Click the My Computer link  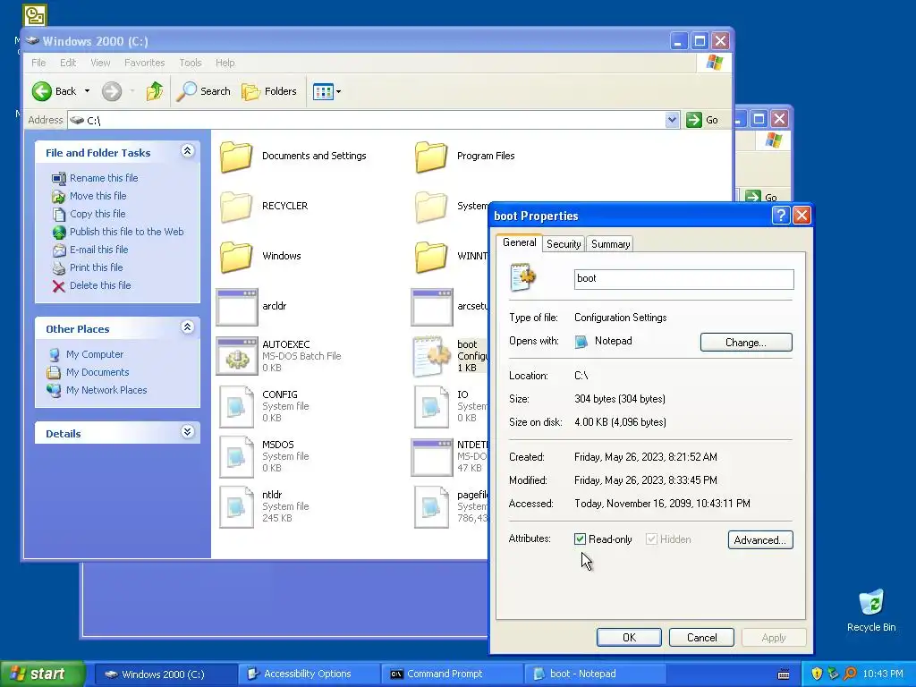click(95, 354)
